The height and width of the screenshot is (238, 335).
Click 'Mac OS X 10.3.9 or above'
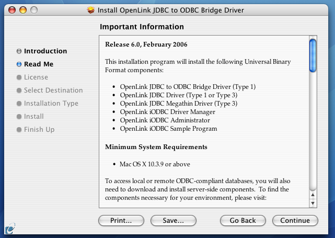[155, 164]
